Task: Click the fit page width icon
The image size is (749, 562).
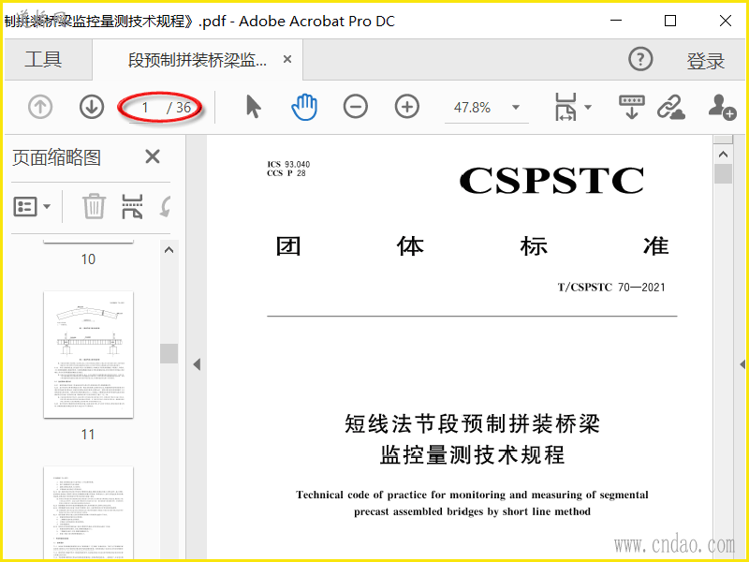Action: point(566,107)
